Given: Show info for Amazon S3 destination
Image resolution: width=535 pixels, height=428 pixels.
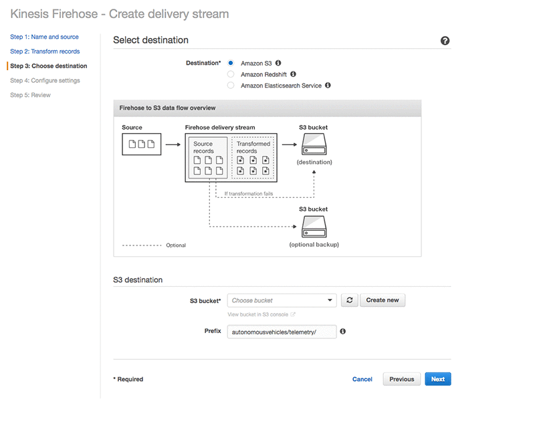Looking at the screenshot, I should tap(278, 63).
